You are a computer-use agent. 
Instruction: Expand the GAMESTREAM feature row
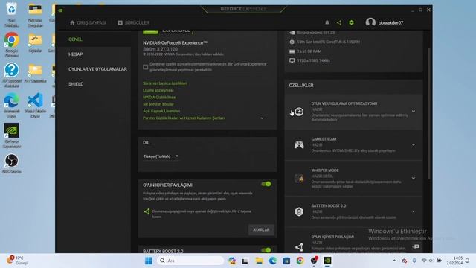(414, 144)
